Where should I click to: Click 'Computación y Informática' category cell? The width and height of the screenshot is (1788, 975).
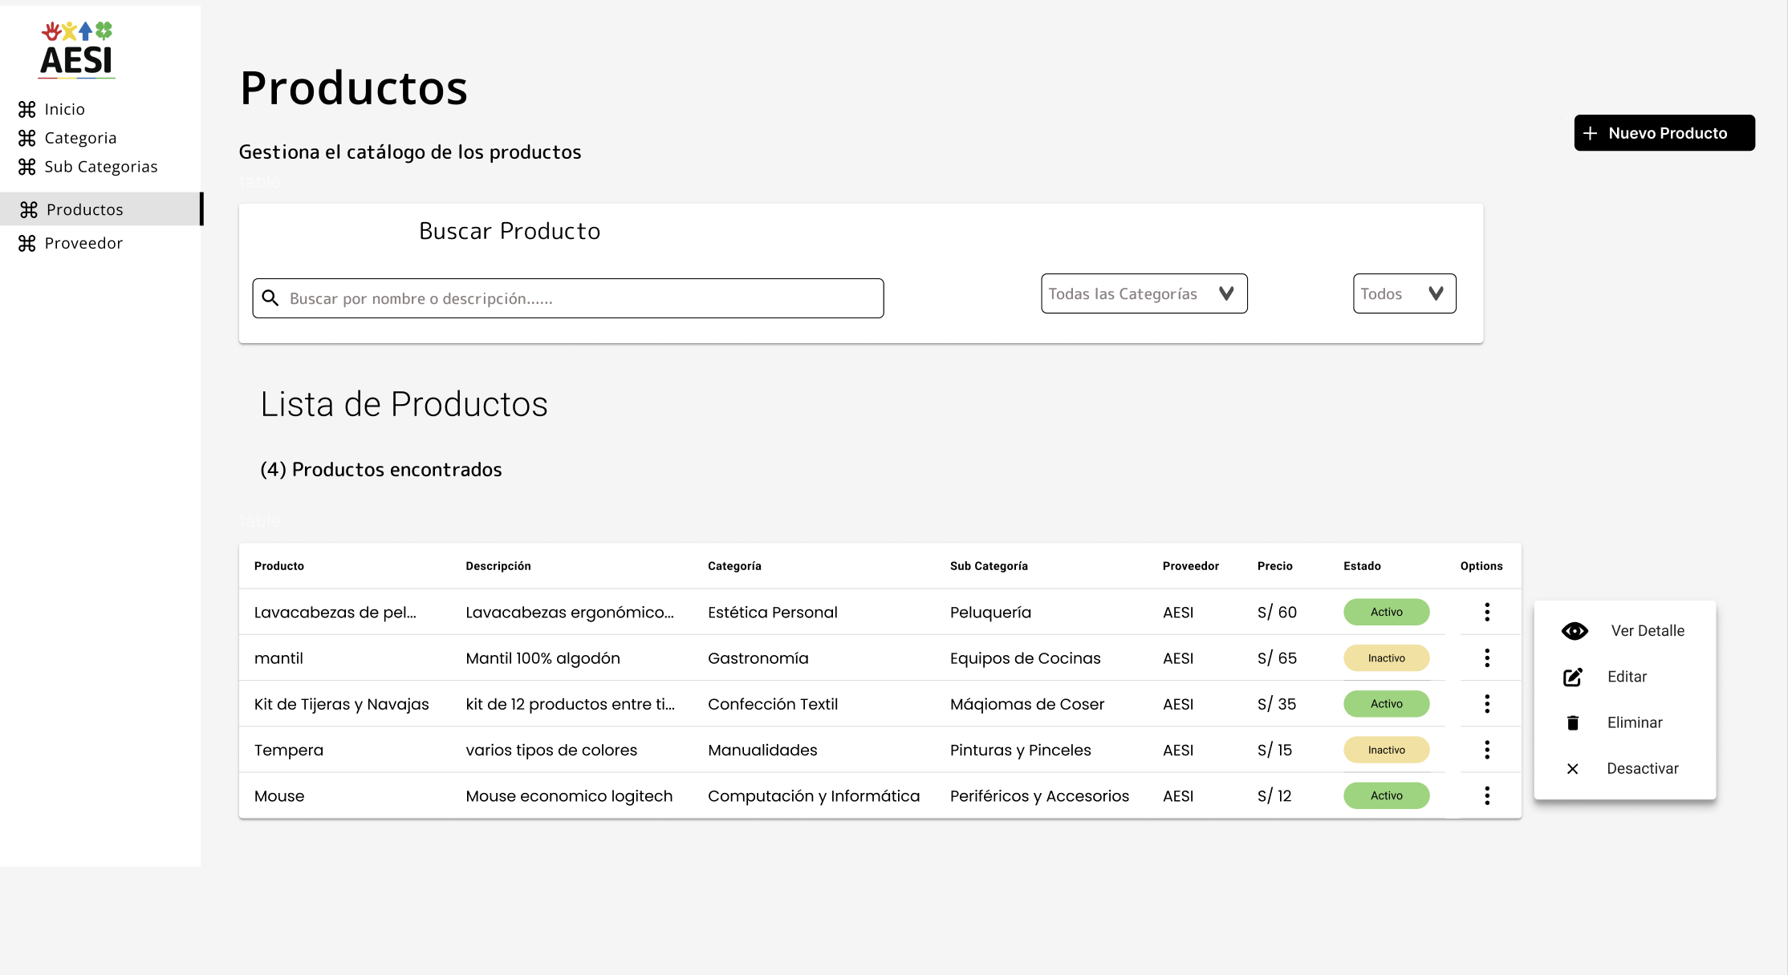(814, 795)
